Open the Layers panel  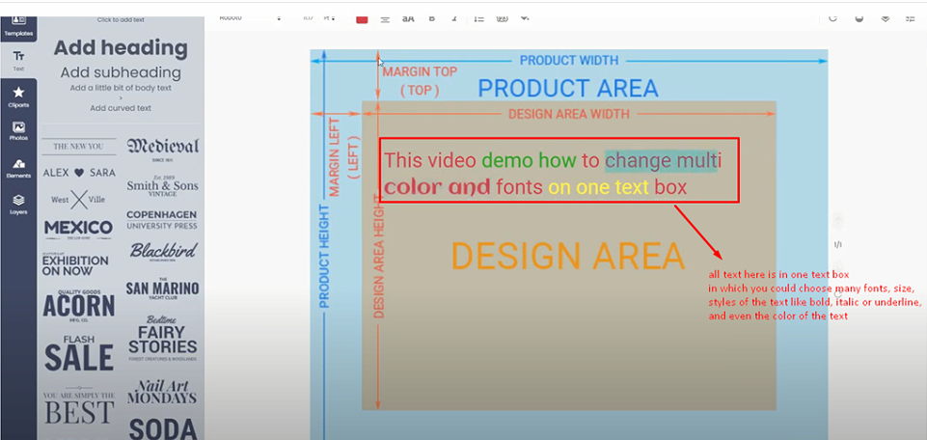[18, 204]
